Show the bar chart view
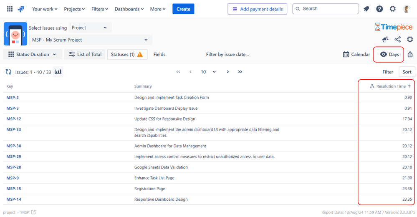This screenshot has width=417, height=217. 58,72
